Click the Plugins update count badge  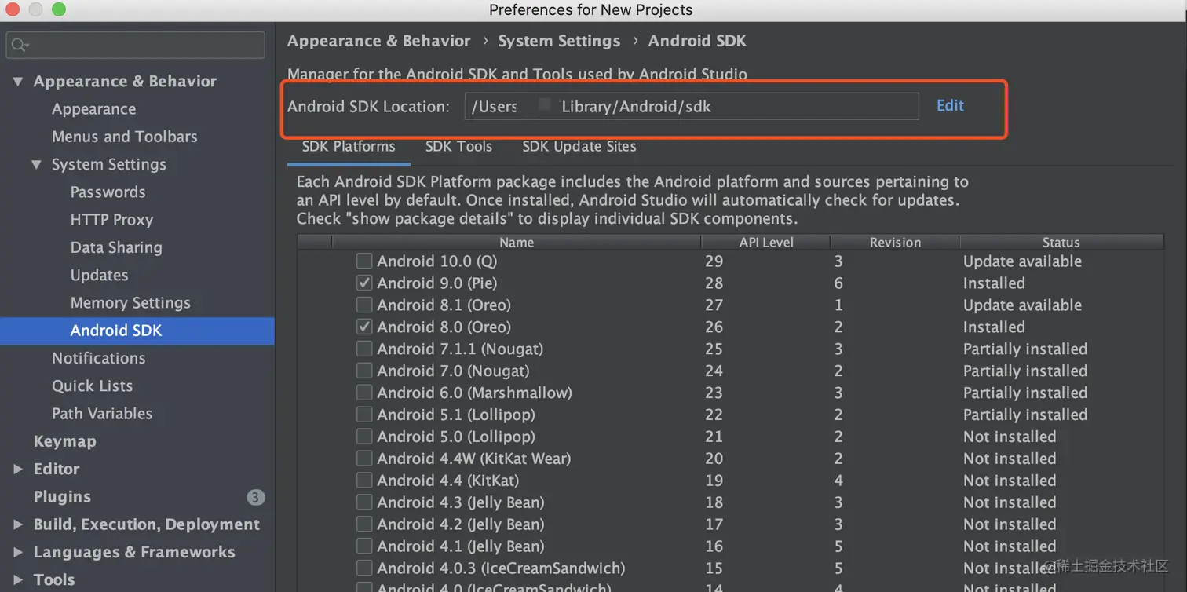pos(255,497)
